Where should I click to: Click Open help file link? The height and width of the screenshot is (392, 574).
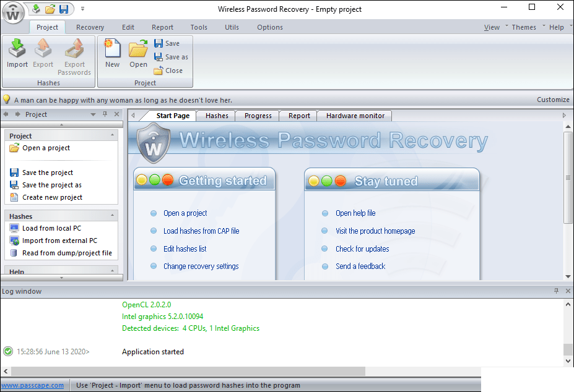click(x=355, y=213)
